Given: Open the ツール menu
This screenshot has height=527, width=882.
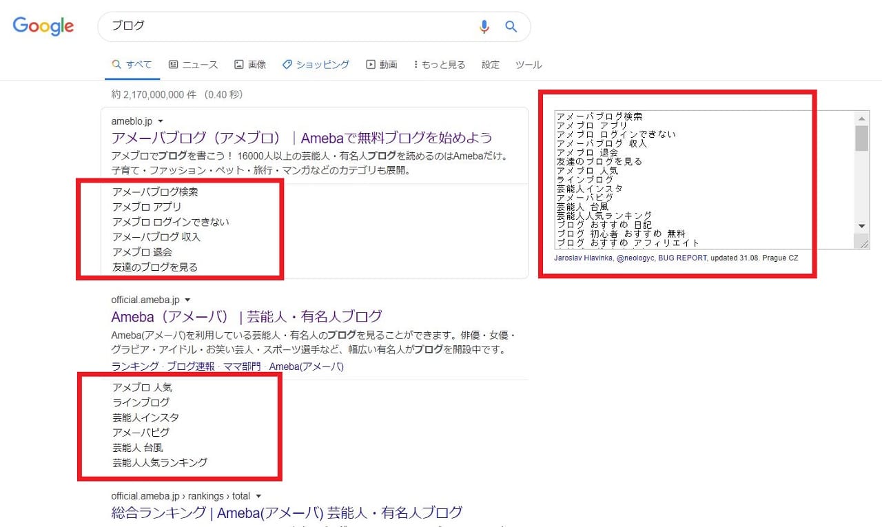Looking at the screenshot, I should (529, 65).
